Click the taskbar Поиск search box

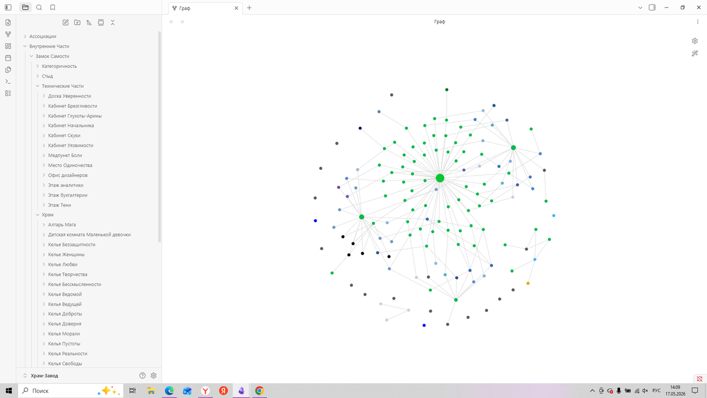point(71,390)
